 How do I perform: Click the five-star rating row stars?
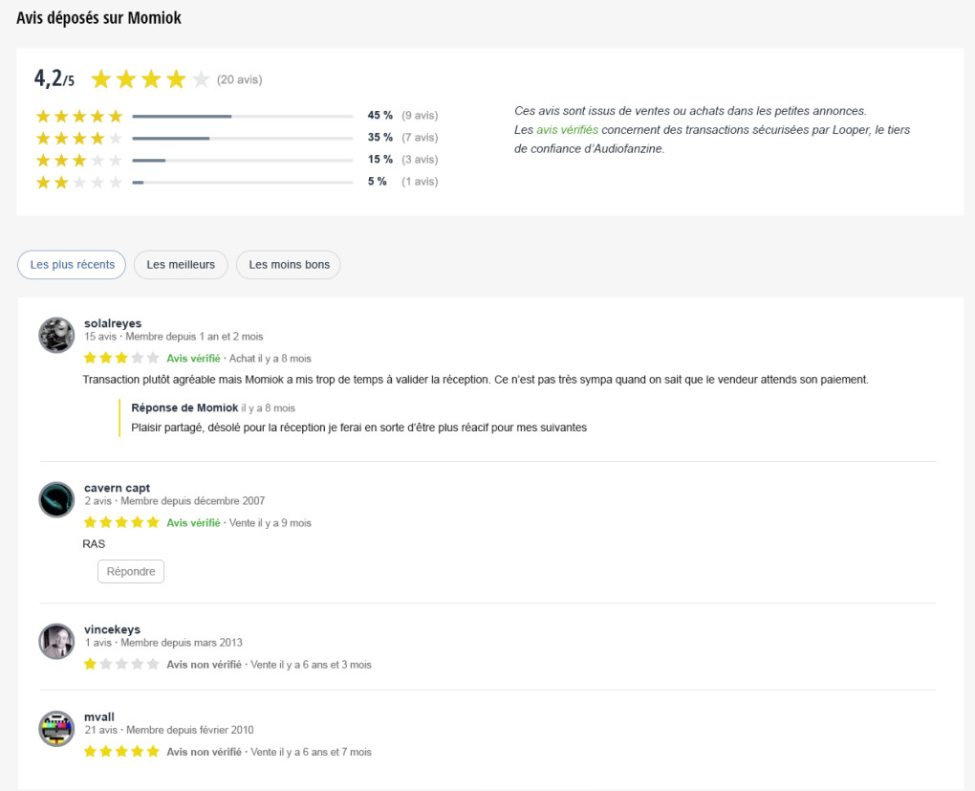pos(79,117)
